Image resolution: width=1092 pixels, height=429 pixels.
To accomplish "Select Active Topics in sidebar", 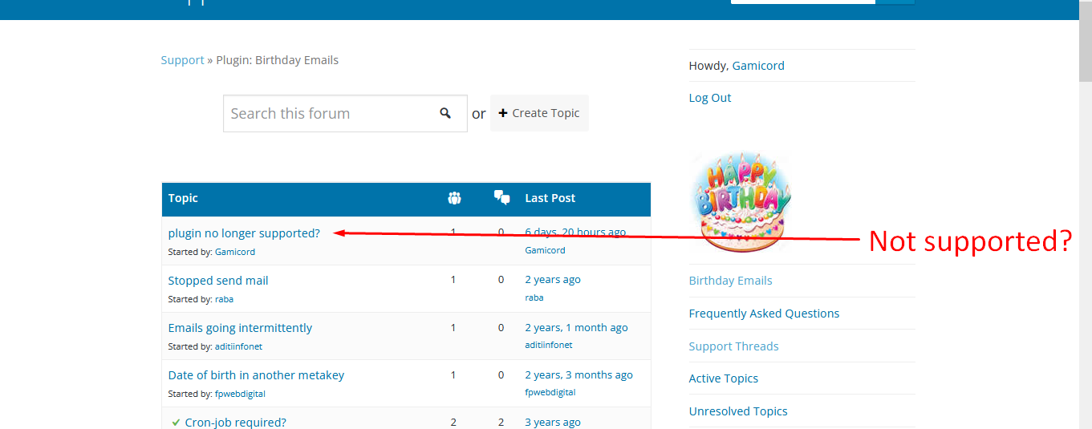I will (723, 378).
